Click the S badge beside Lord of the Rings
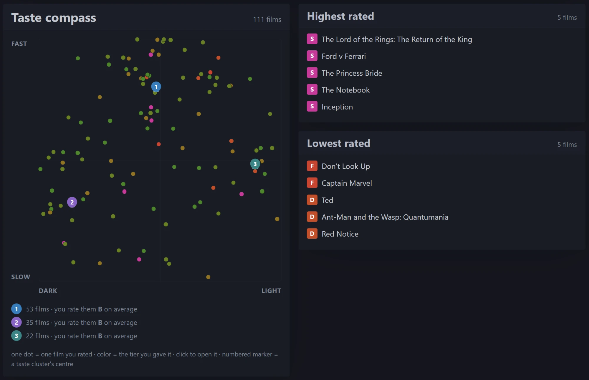This screenshot has width=589, height=380. (312, 39)
